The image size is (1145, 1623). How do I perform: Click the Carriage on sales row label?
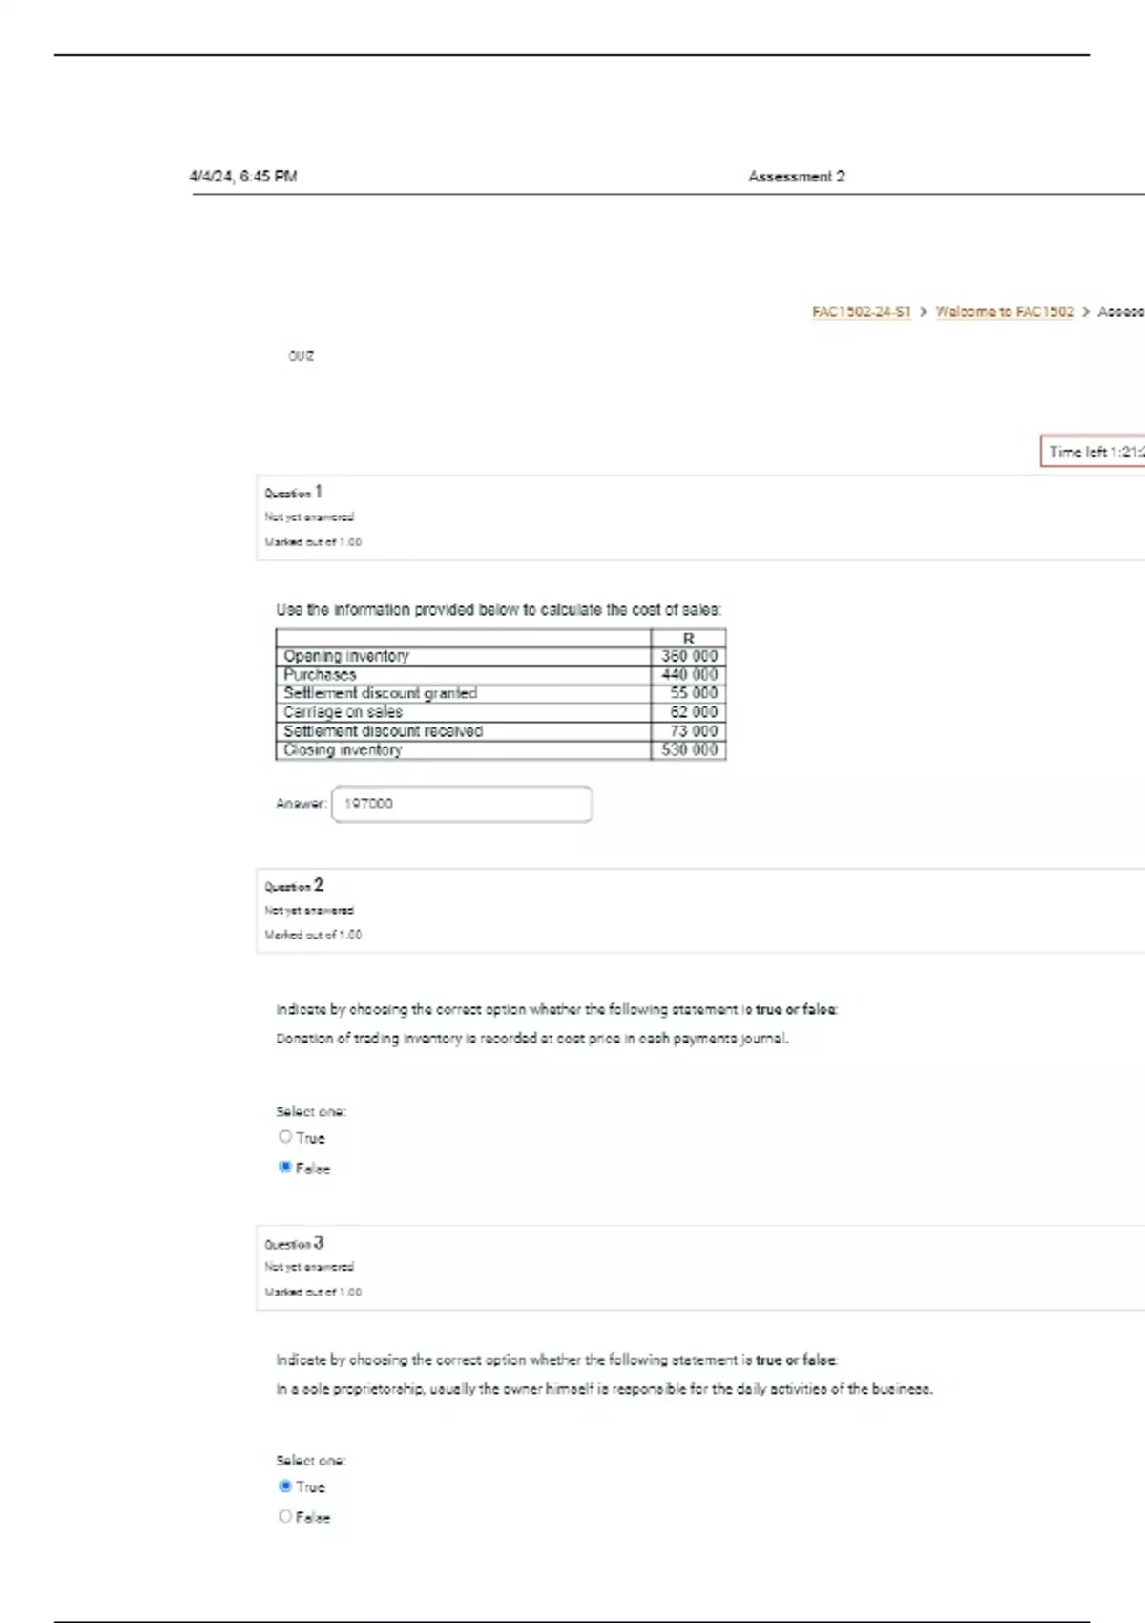click(343, 712)
